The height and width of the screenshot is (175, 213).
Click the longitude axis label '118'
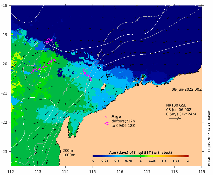click(175, 172)
